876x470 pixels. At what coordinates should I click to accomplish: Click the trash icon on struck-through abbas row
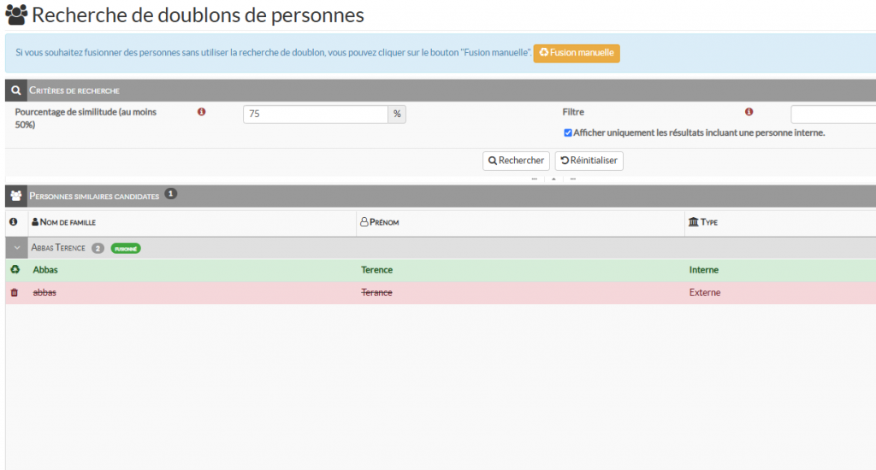click(15, 293)
